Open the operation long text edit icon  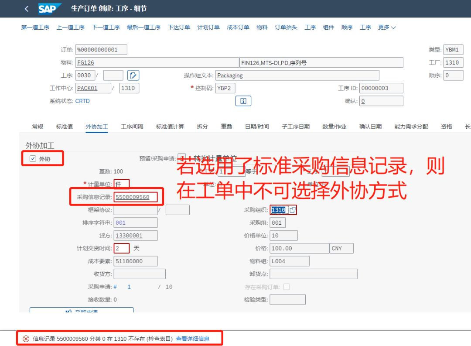pos(133,75)
